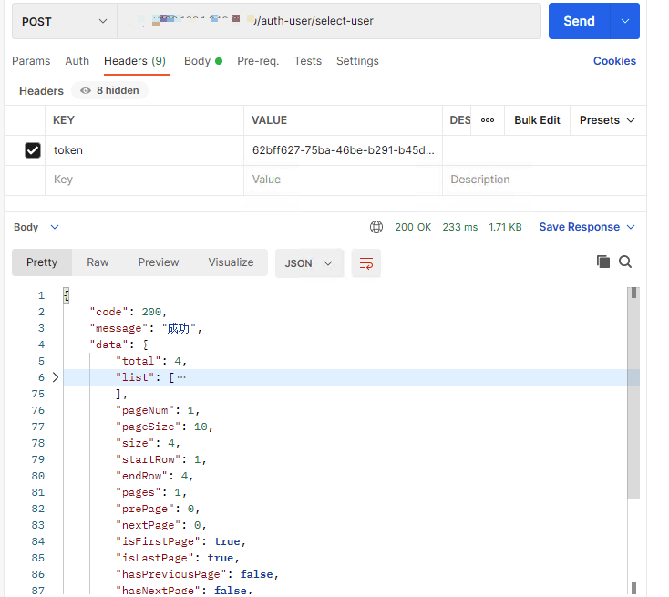Switch to the Raw response view
Viewport: 669px width, 597px height.
98,262
